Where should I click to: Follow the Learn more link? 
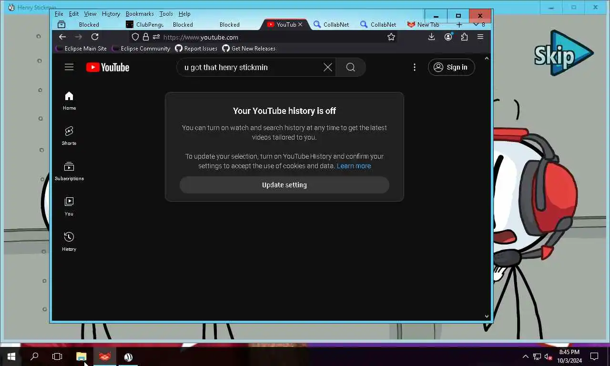[354, 166]
